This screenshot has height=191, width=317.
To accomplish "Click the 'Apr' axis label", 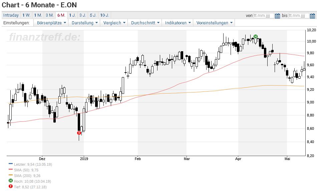I will tap(238, 159).
